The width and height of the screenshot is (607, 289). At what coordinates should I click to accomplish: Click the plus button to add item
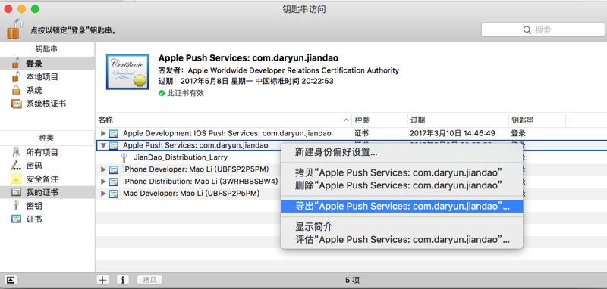tap(103, 280)
